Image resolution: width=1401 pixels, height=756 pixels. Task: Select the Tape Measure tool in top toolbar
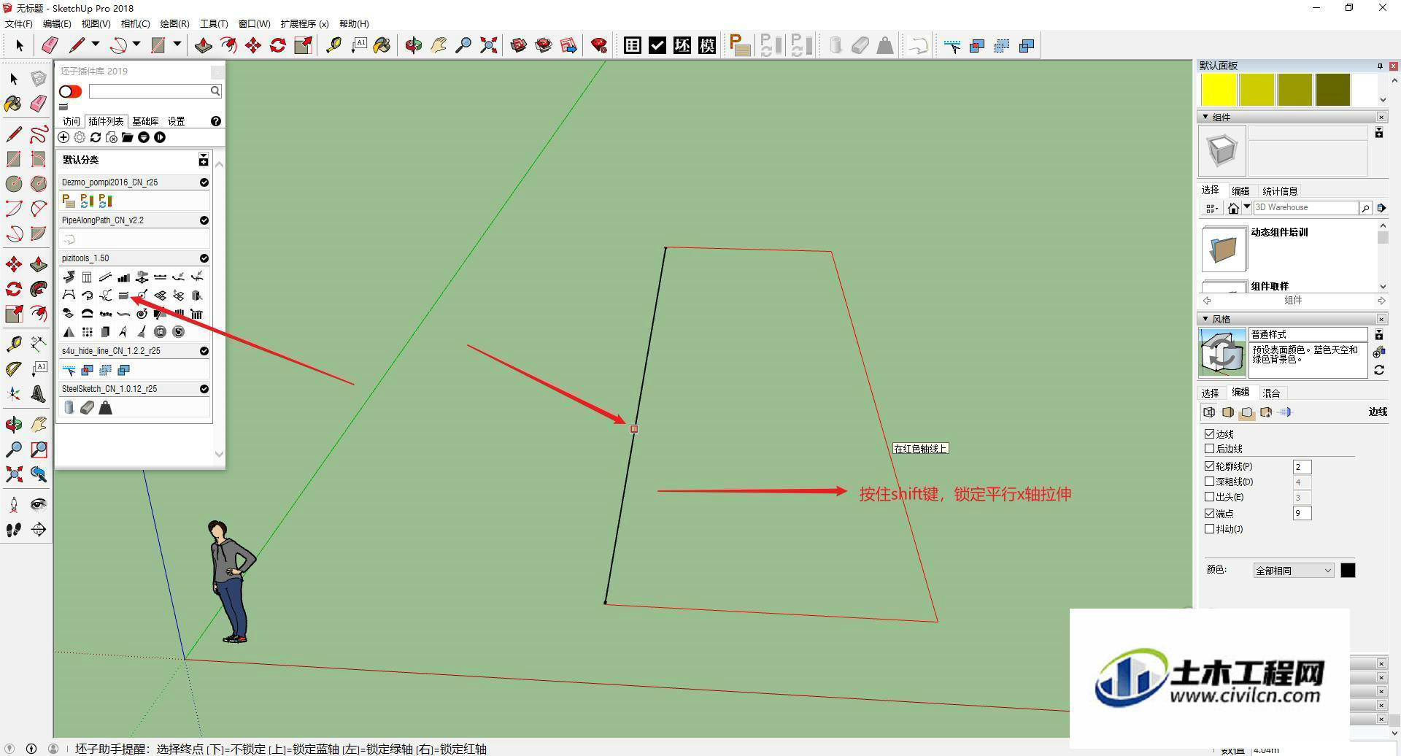point(333,45)
